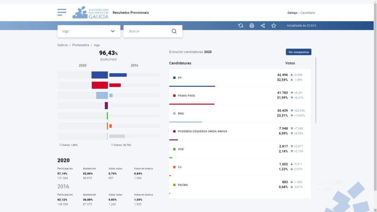Select the VOX candidature row
This screenshot has height=212, width=377.
(x=240, y=149)
